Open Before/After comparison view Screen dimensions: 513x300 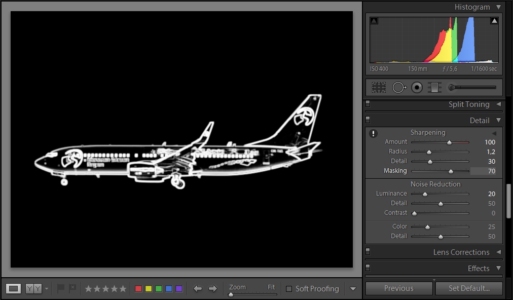(x=33, y=288)
